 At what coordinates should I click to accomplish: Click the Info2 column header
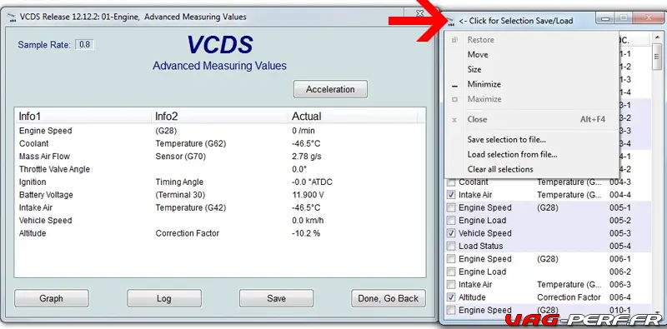click(x=219, y=116)
